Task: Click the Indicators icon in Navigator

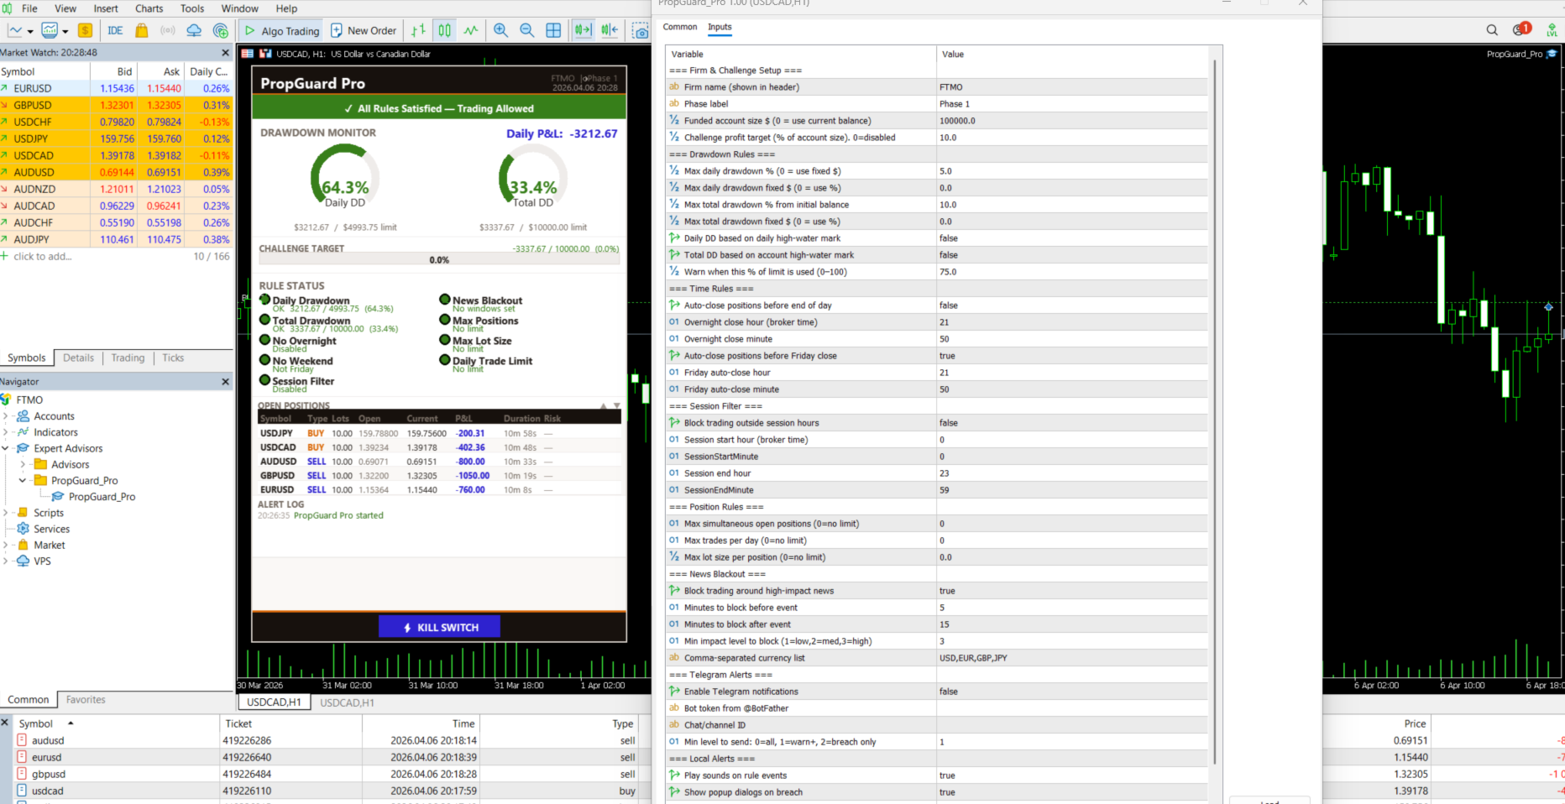Action: coord(23,432)
